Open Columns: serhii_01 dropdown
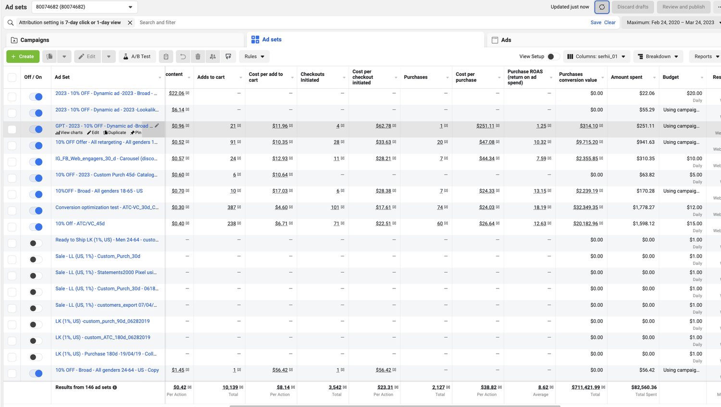Image resolution: width=721 pixels, height=407 pixels. (x=596, y=57)
